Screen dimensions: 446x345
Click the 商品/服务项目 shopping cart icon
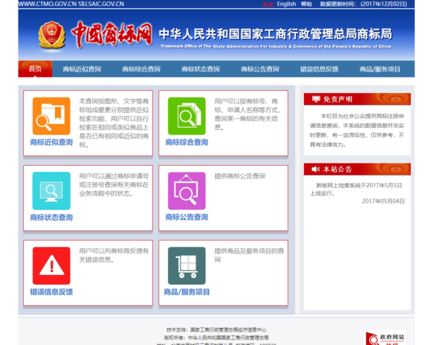(x=187, y=265)
